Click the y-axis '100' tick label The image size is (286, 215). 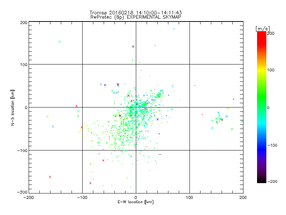point(24,64)
